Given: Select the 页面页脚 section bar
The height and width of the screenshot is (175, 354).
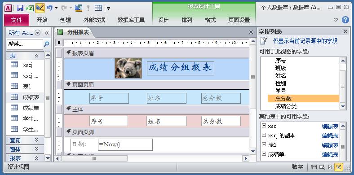Looking at the screenshot, I should (157, 132).
